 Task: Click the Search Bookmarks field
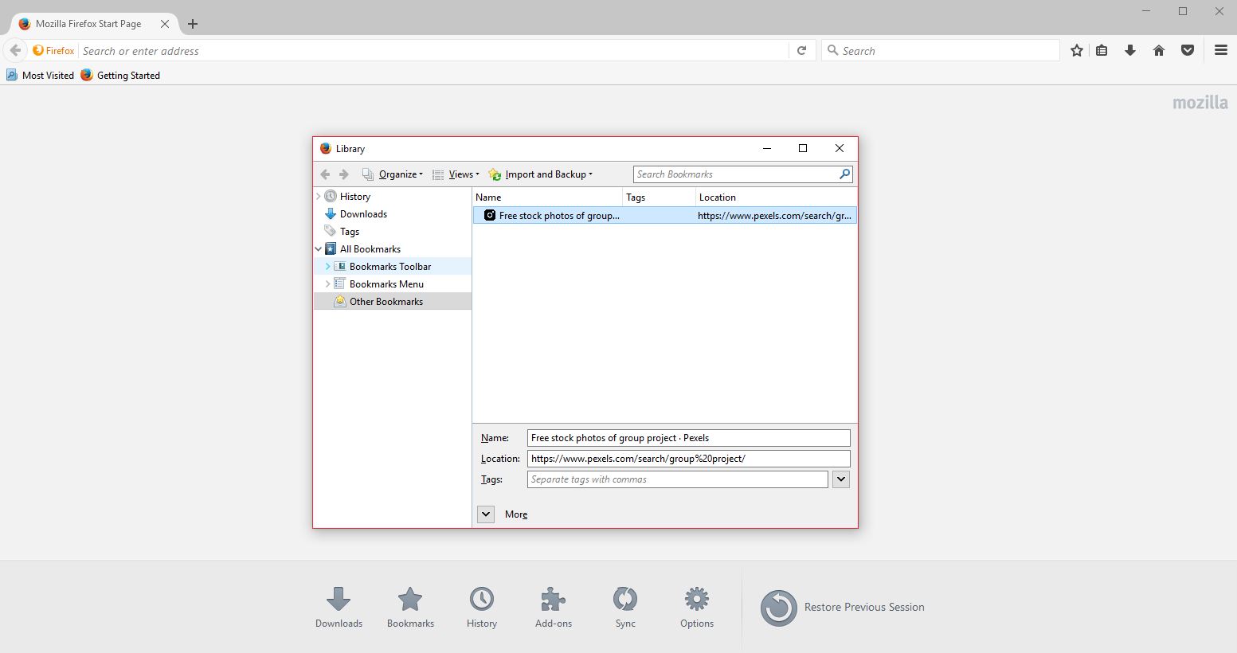click(x=735, y=174)
